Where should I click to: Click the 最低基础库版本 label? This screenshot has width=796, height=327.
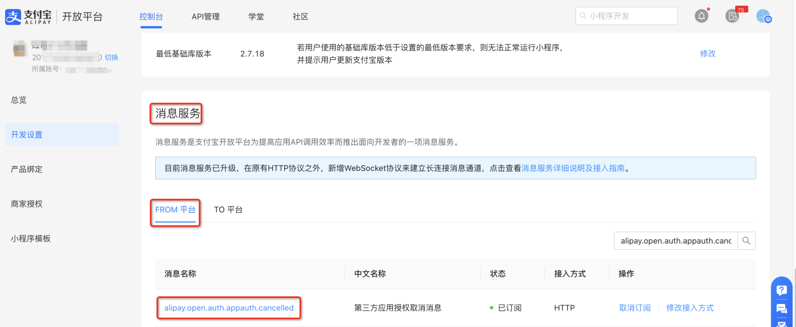[184, 53]
